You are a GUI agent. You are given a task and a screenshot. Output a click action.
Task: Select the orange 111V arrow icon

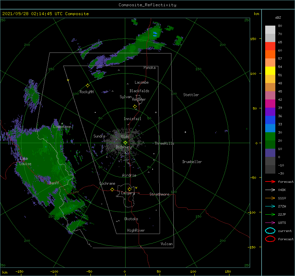click(270, 198)
